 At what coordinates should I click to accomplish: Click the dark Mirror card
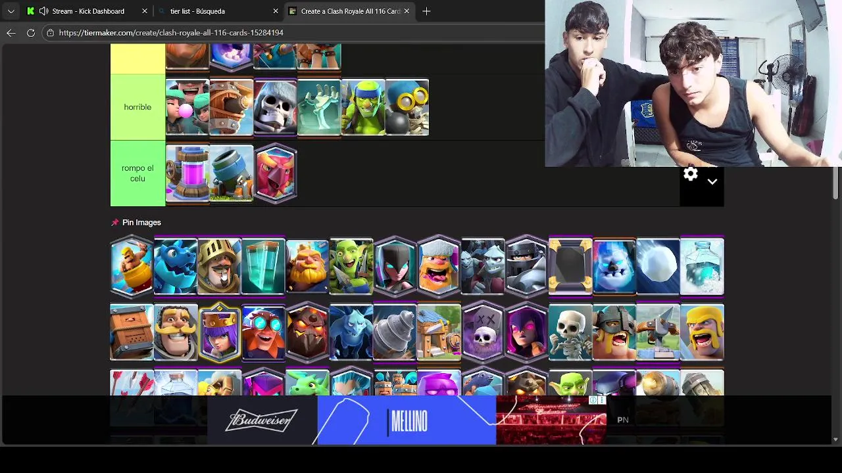570,266
